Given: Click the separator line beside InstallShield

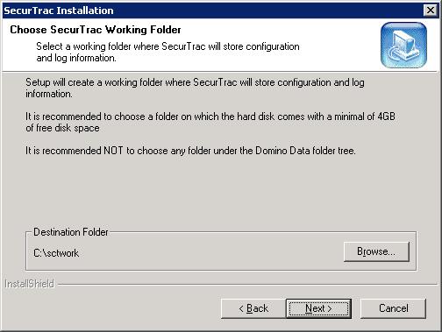Looking at the screenshot, I should 248,284.
